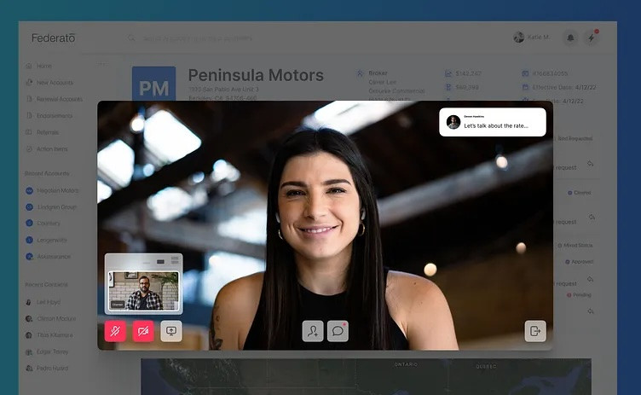Viewport: 641px width, 395px height.
Task: Click the calendar icon beside Effective Date
Action: [x=525, y=87]
